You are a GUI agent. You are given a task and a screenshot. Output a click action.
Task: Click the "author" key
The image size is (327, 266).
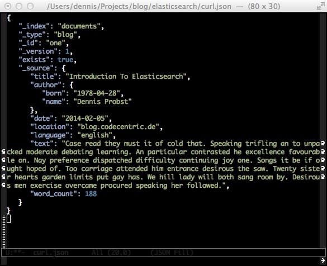click(x=46, y=85)
